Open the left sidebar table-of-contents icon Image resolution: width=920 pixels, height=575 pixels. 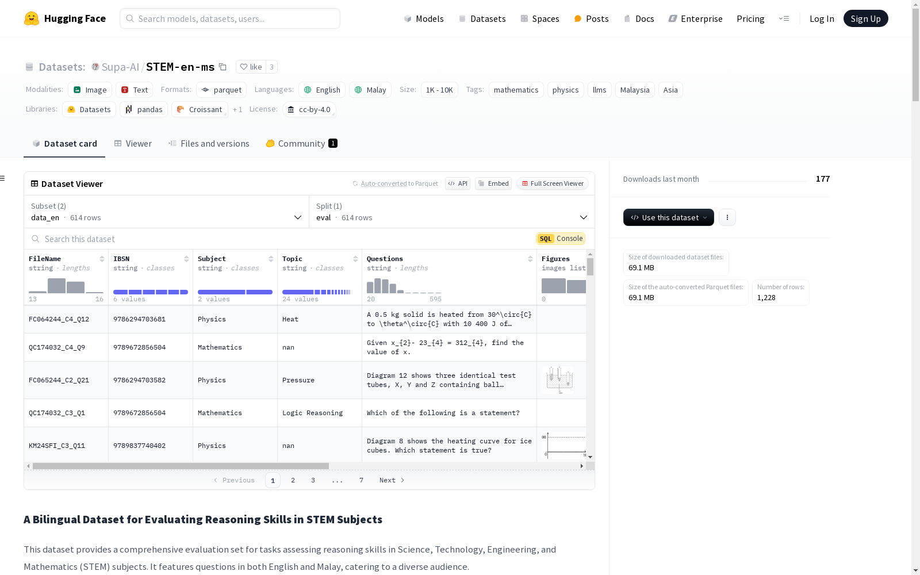(x=3, y=178)
